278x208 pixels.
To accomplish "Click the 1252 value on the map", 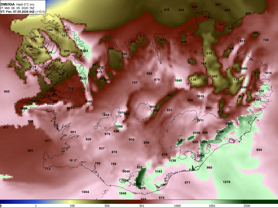I will coord(260,91).
